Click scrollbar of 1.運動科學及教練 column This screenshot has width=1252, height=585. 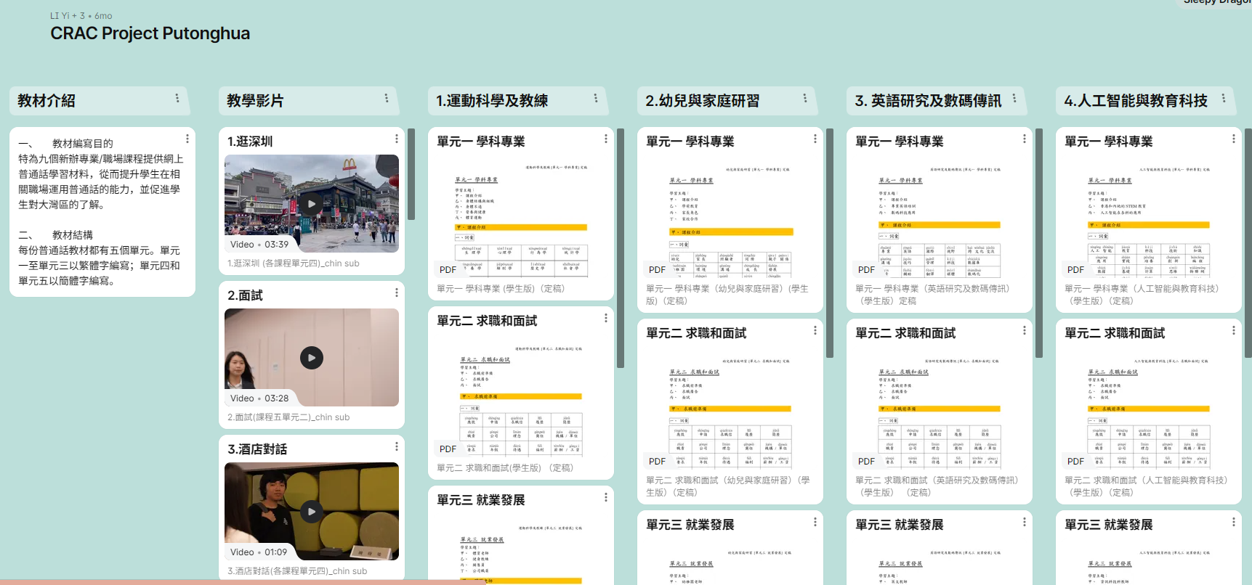[x=621, y=247]
